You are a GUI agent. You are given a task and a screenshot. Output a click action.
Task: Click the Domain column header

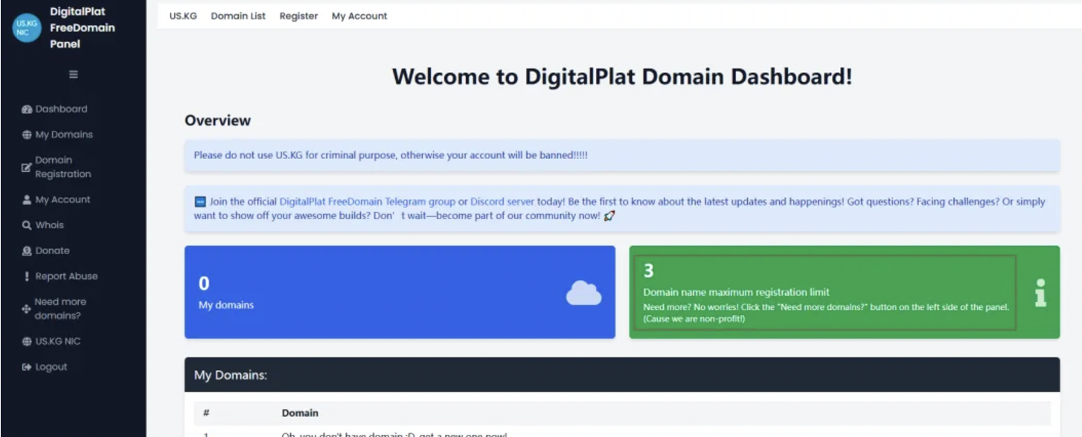click(300, 413)
